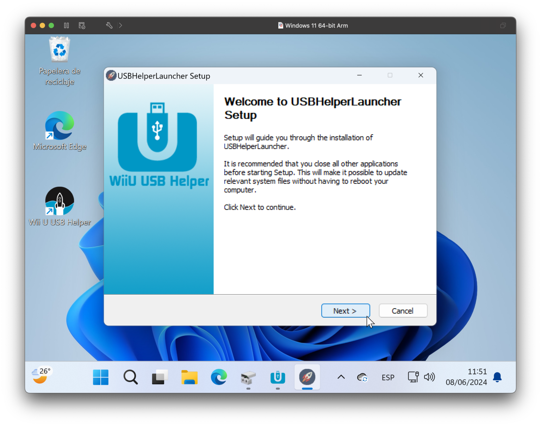Image resolution: width=541 pixels, height=426 pixels.
Task: Click the USBHelperLauncher Setup window title icon
Action: (111, 75)
